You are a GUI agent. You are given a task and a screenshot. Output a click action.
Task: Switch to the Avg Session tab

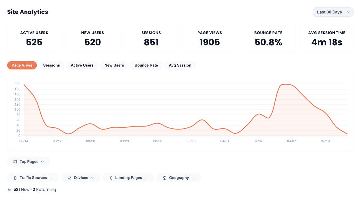pos(180,65)
